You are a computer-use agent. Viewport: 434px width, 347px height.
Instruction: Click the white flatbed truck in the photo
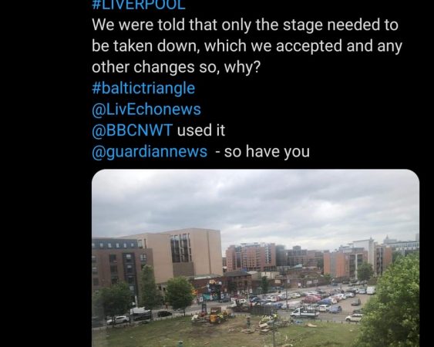click(x=304, y=312)
